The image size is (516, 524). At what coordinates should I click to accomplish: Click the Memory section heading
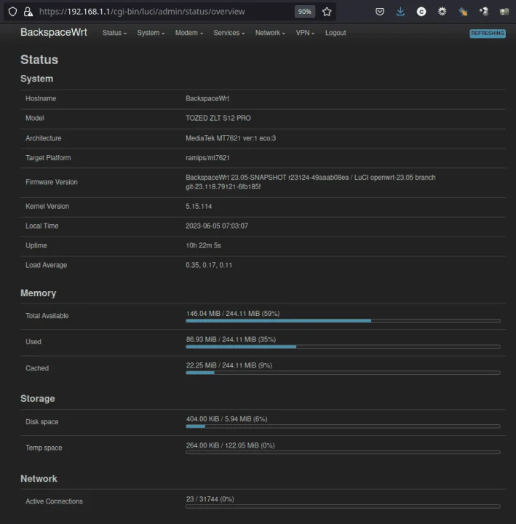[x=38, y=293]
